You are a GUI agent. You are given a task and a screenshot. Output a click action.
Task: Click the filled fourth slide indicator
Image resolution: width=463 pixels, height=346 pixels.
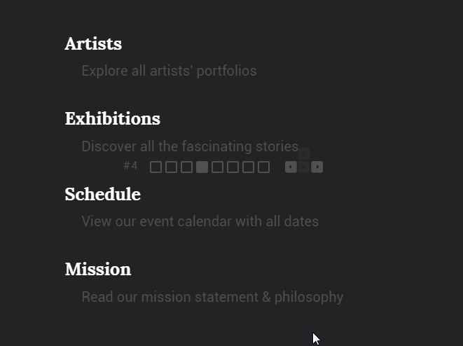click(x=202, y=167)
